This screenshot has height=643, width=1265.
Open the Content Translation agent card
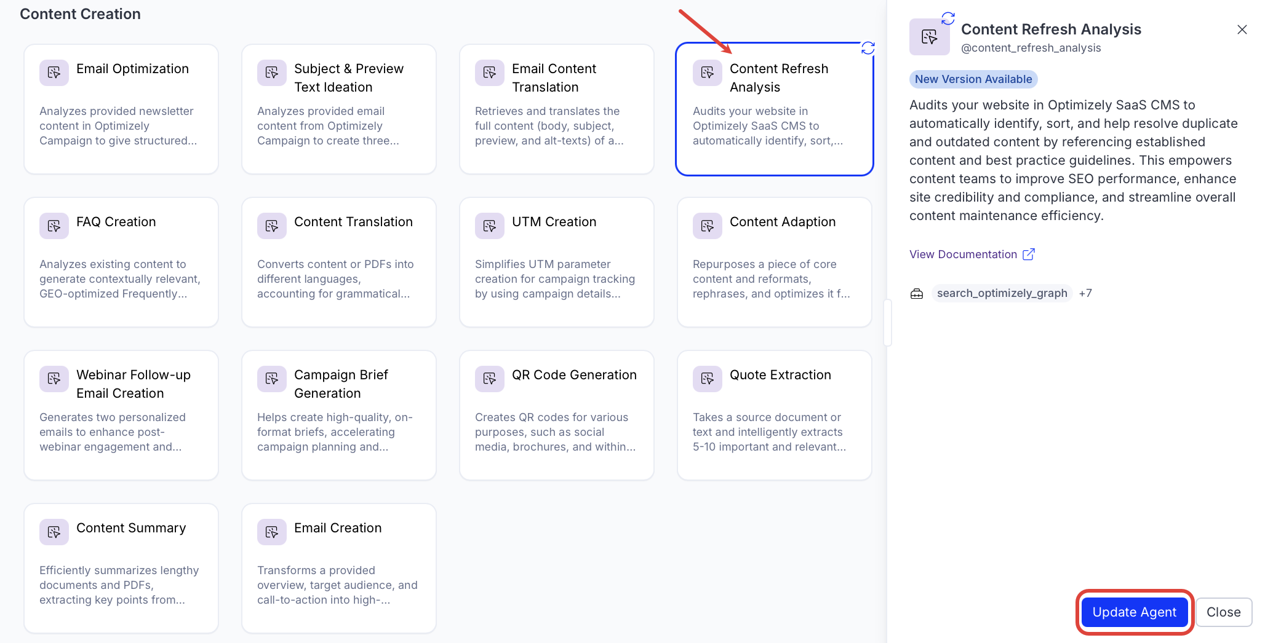pos(339,262)
